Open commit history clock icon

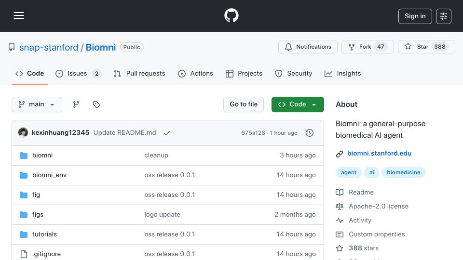[310, 133]
